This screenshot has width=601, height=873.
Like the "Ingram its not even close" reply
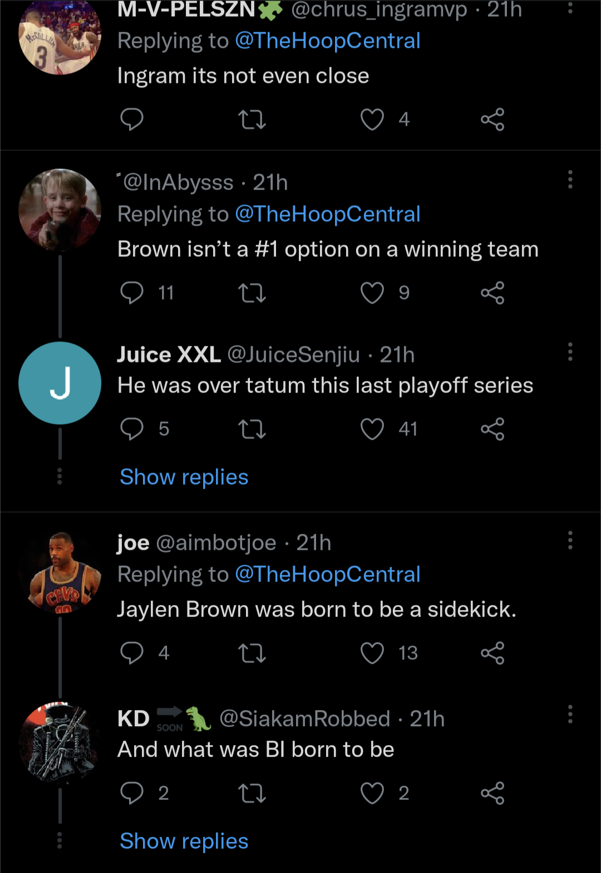pyautogui.click(x=372, y=120)
